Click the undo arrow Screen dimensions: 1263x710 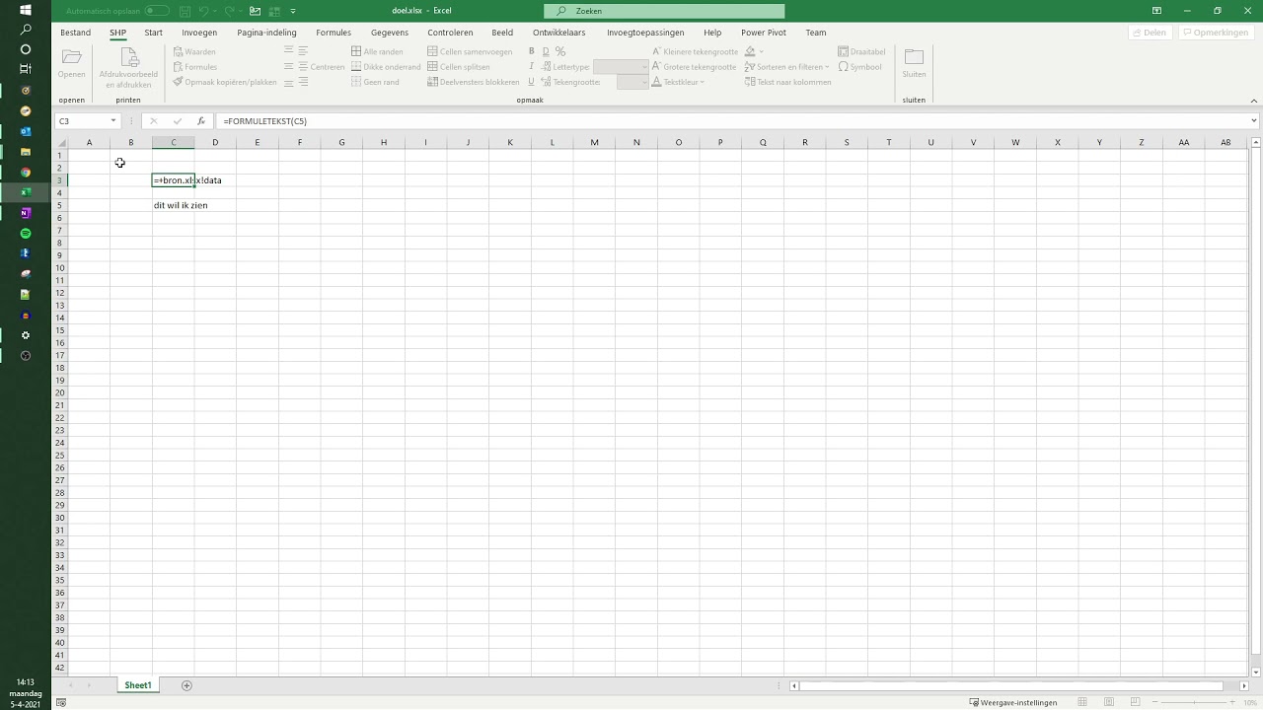tap(203, 11)
